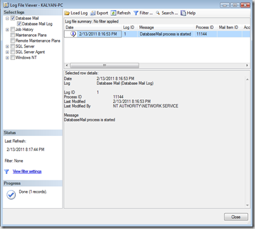Click the funnel icon beside View filter settings
The image size is (255, 229).
[6, 171]
